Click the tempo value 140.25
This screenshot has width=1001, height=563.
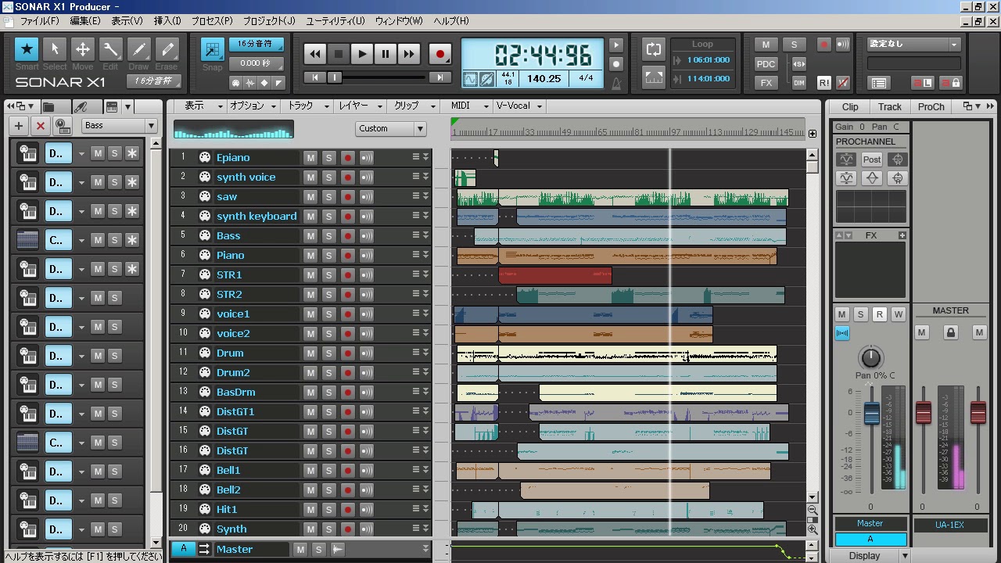tap(544, 79)
